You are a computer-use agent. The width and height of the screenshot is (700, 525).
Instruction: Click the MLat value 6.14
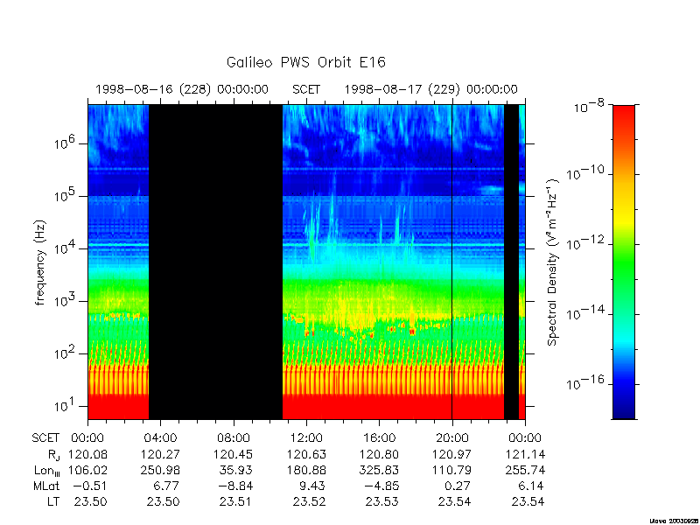pyautogui.click(x=531, y=486)
